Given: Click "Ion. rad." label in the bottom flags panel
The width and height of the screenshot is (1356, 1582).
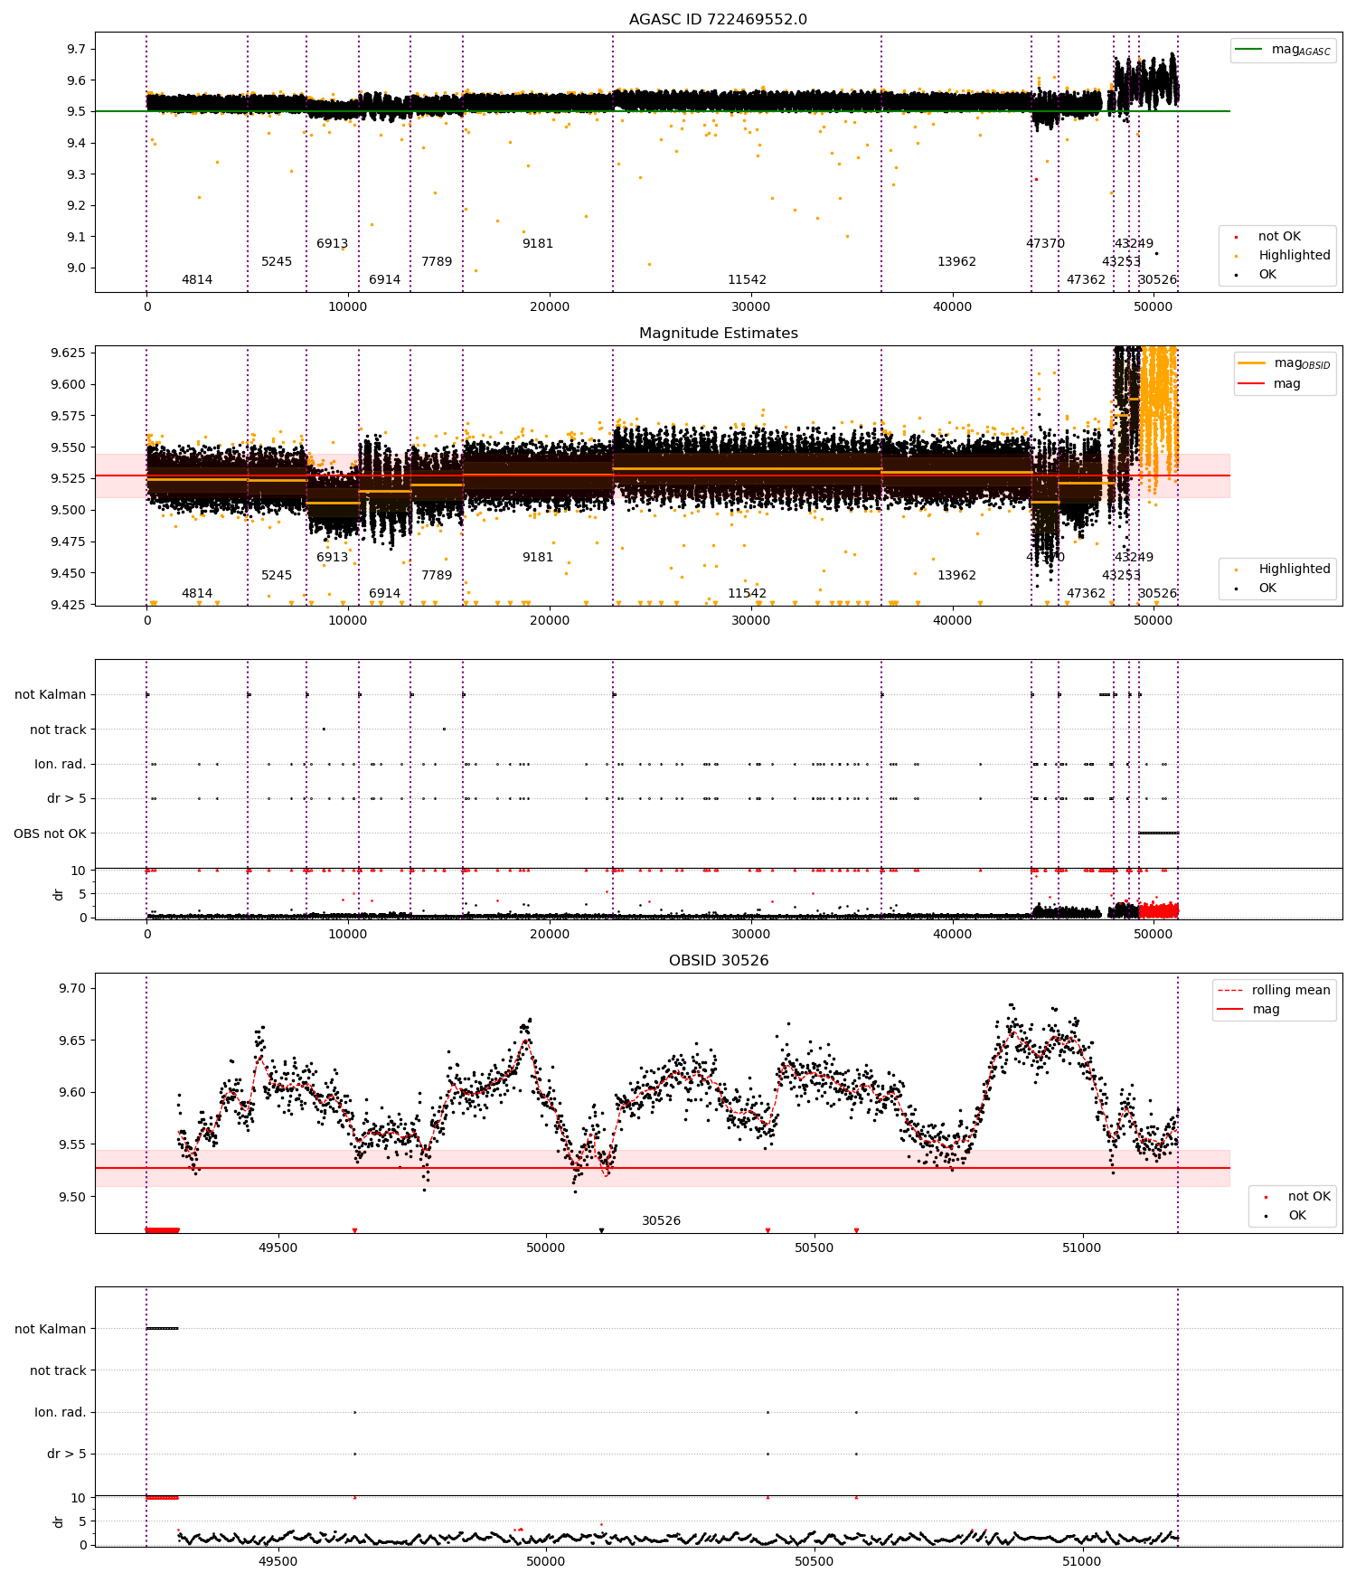Looking at the screenshot, I should (61, 1412).
